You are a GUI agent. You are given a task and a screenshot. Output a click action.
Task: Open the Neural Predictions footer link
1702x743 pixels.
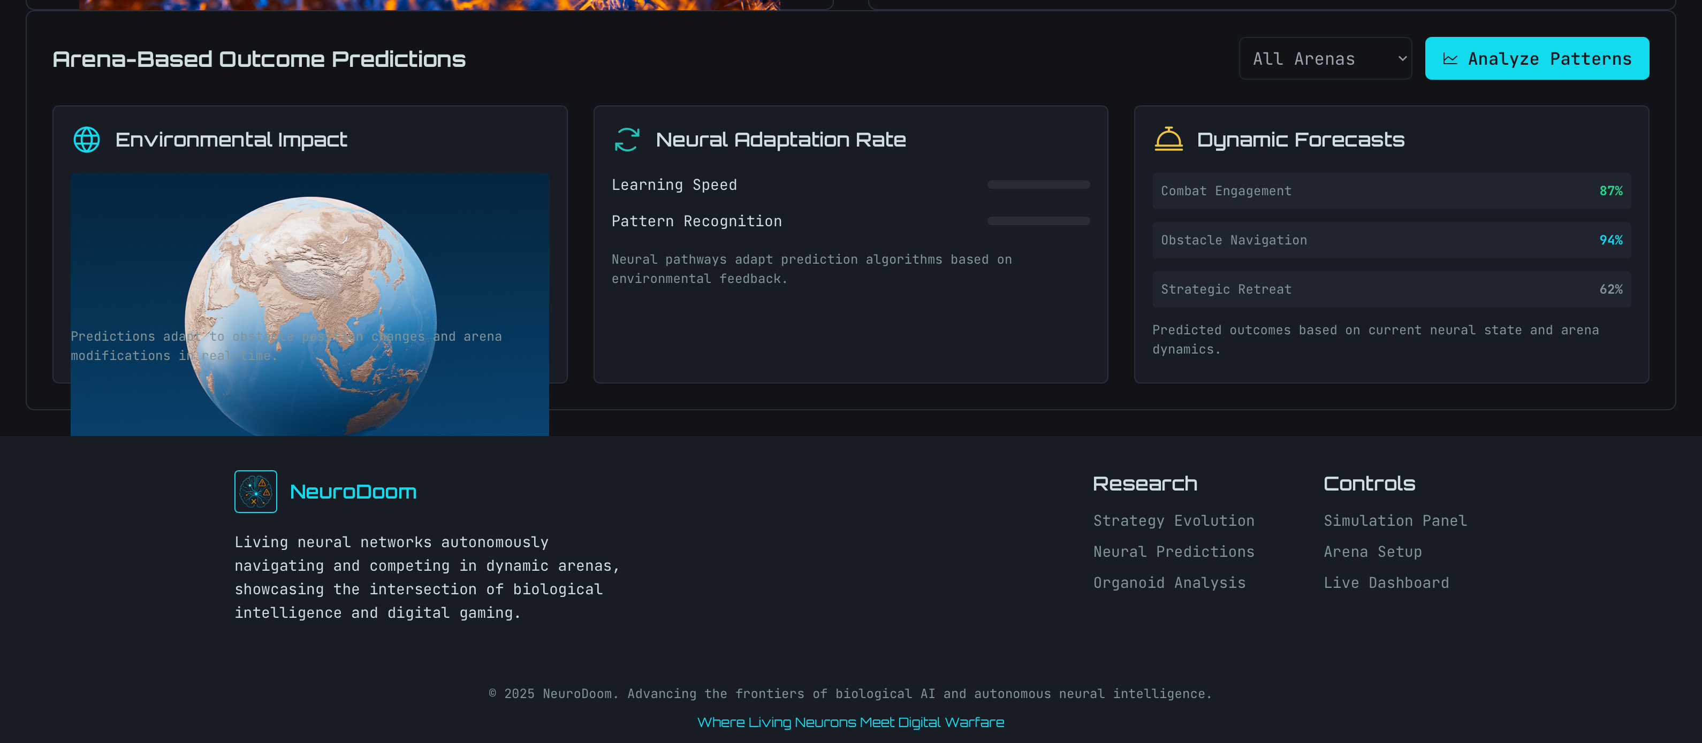tap(1173, 551)
